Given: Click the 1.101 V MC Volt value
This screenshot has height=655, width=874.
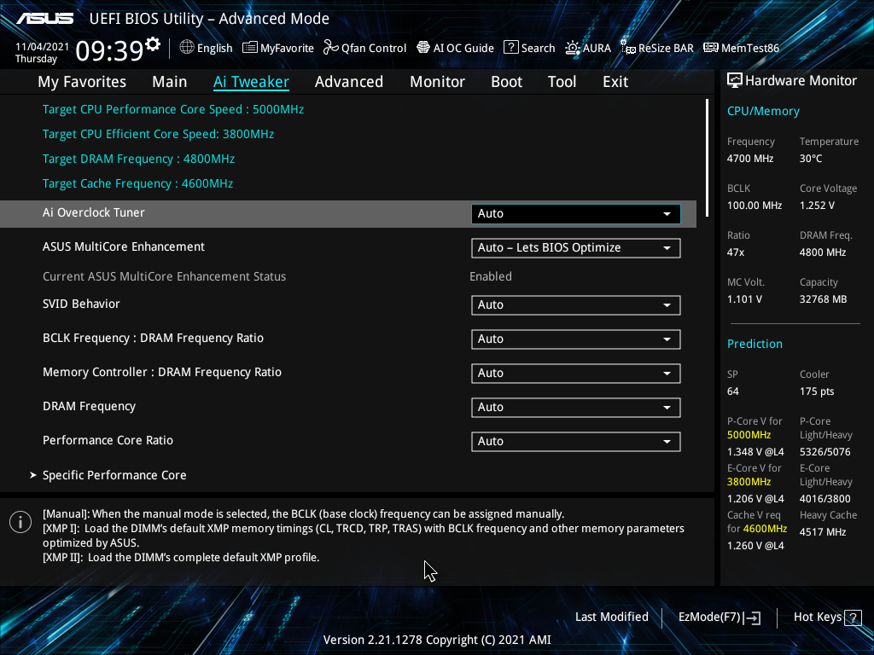Looking at the screenshot, I should [744, 299].
